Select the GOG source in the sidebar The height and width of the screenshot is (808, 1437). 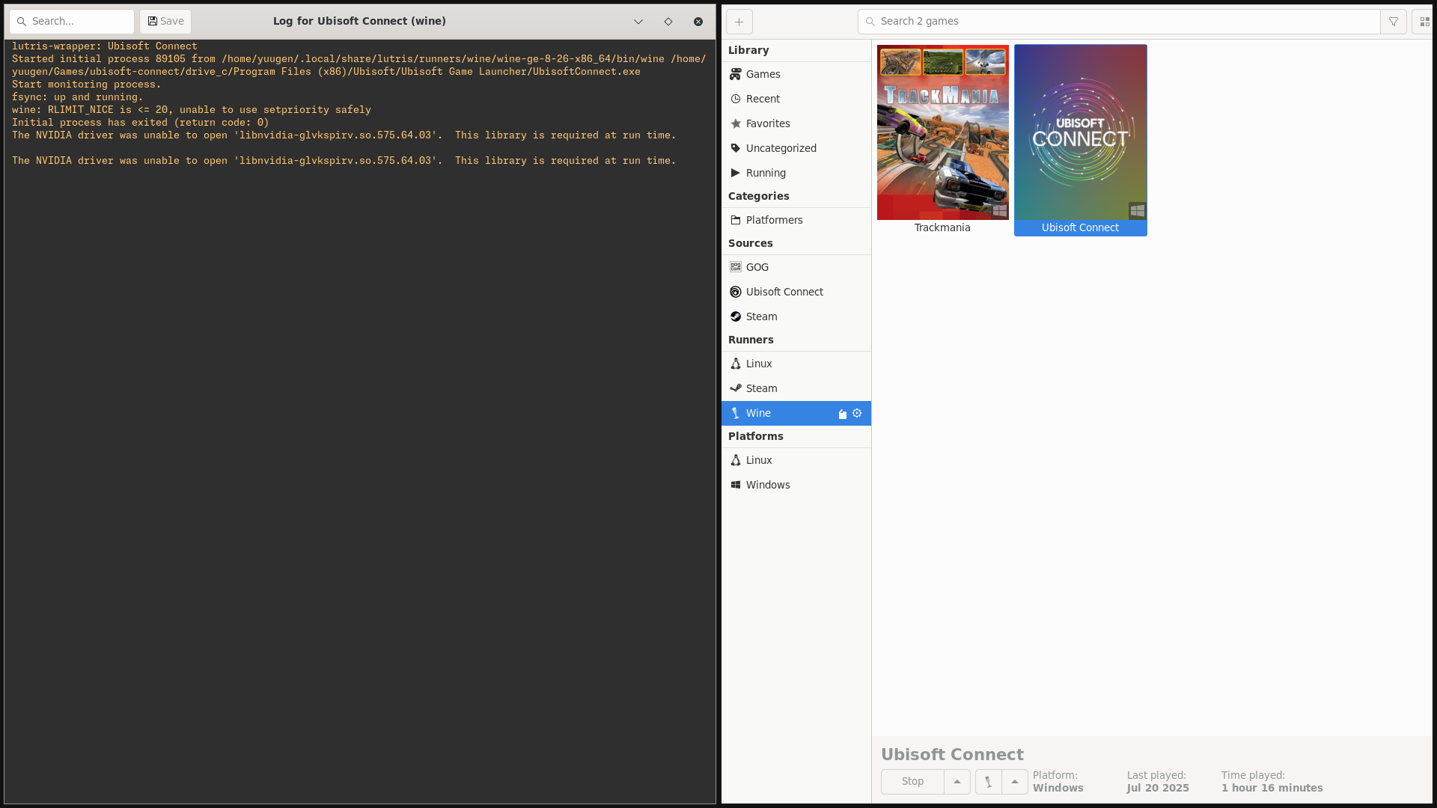(x=757, y=267)
